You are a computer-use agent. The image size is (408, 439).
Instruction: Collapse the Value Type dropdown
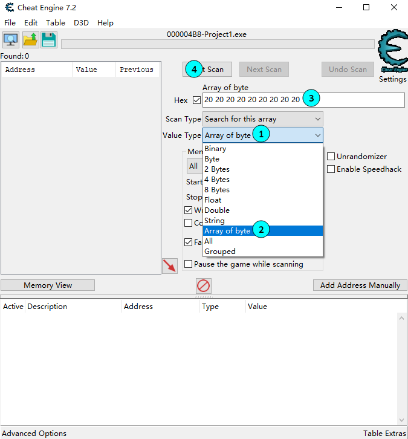click(x=263, y=135)
